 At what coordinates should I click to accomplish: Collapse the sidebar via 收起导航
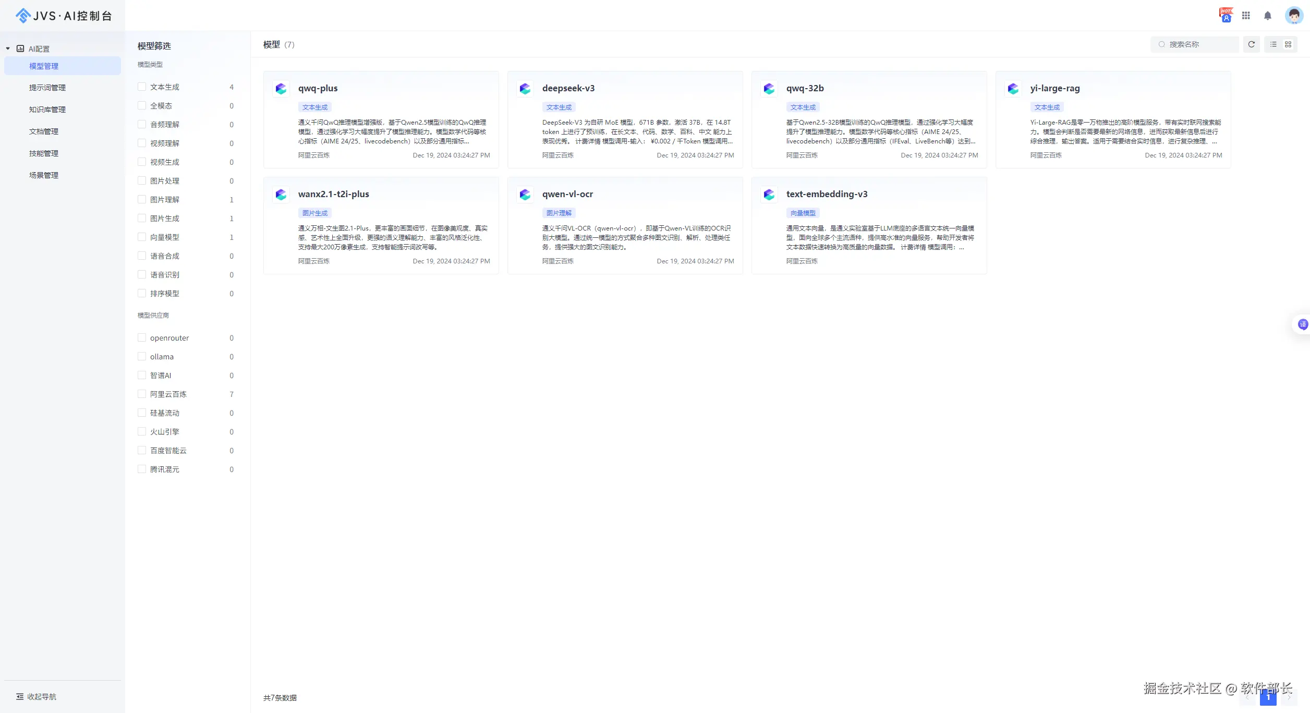[35, 696]
